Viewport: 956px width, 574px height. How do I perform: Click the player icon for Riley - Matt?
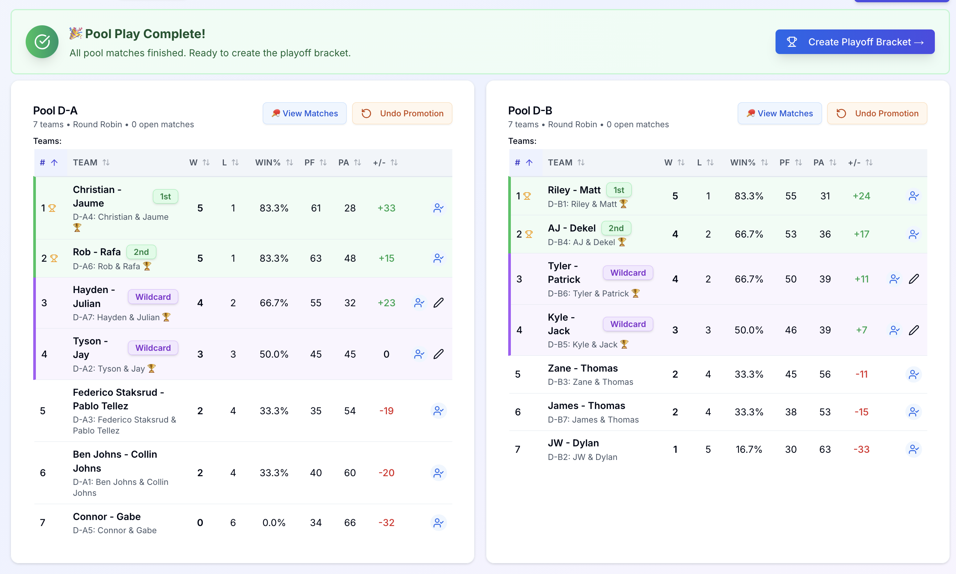pos(913,196)
